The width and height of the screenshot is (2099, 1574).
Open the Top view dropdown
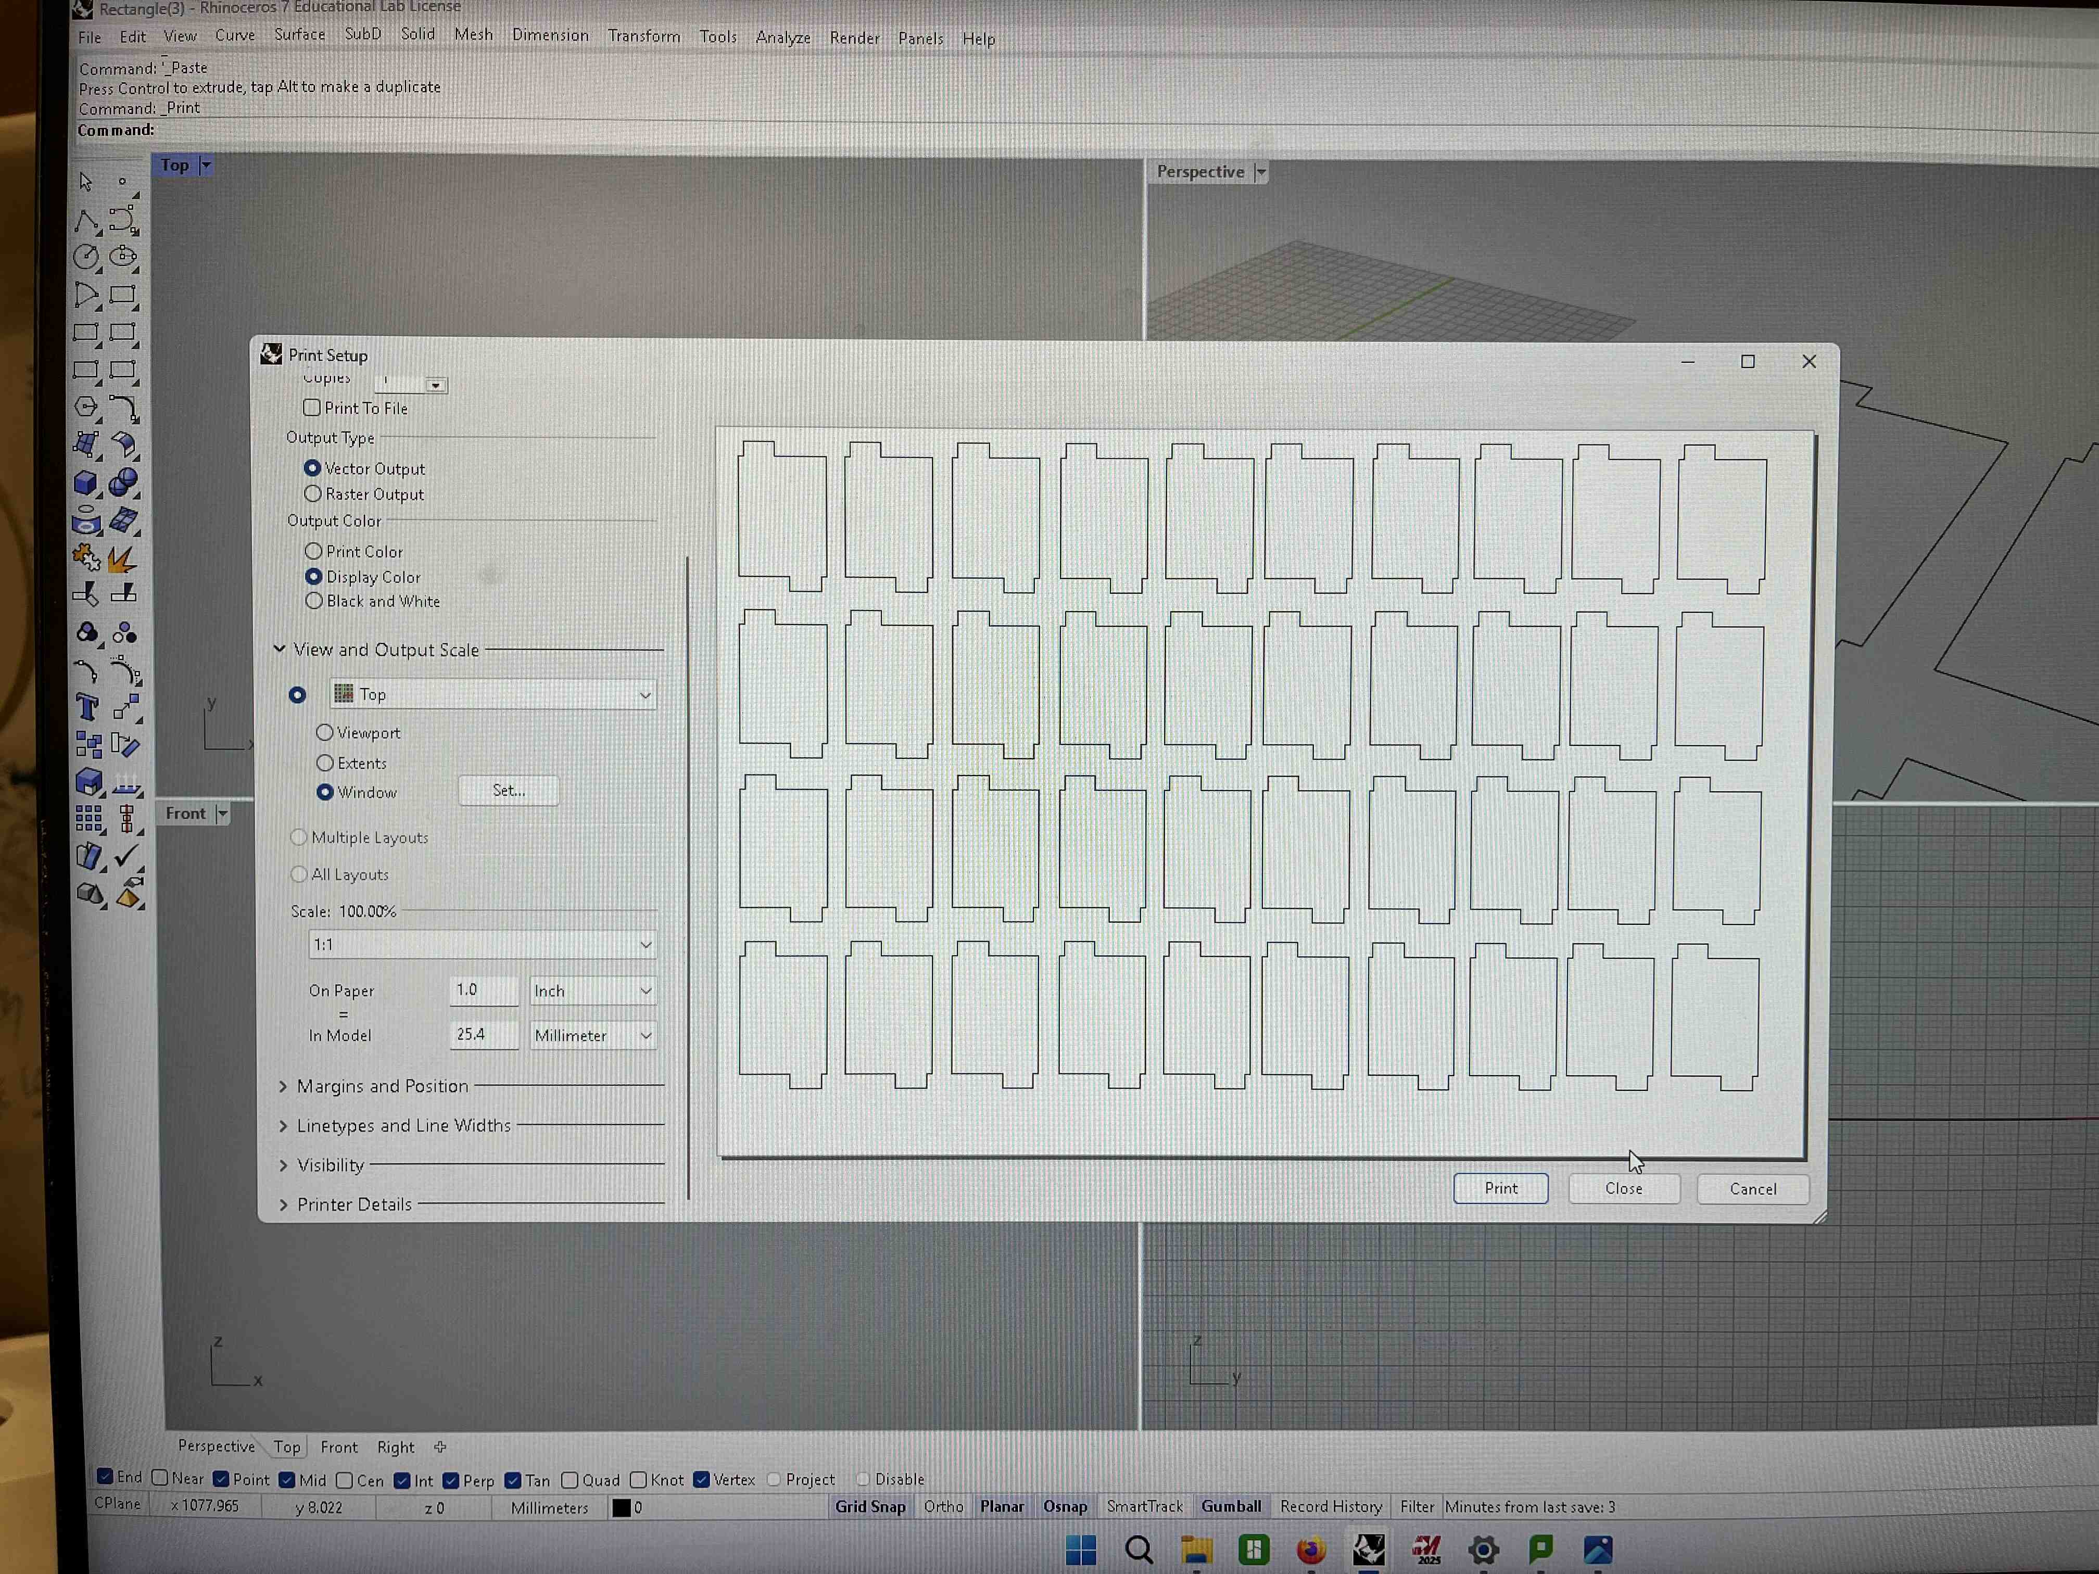coord(492,694)
